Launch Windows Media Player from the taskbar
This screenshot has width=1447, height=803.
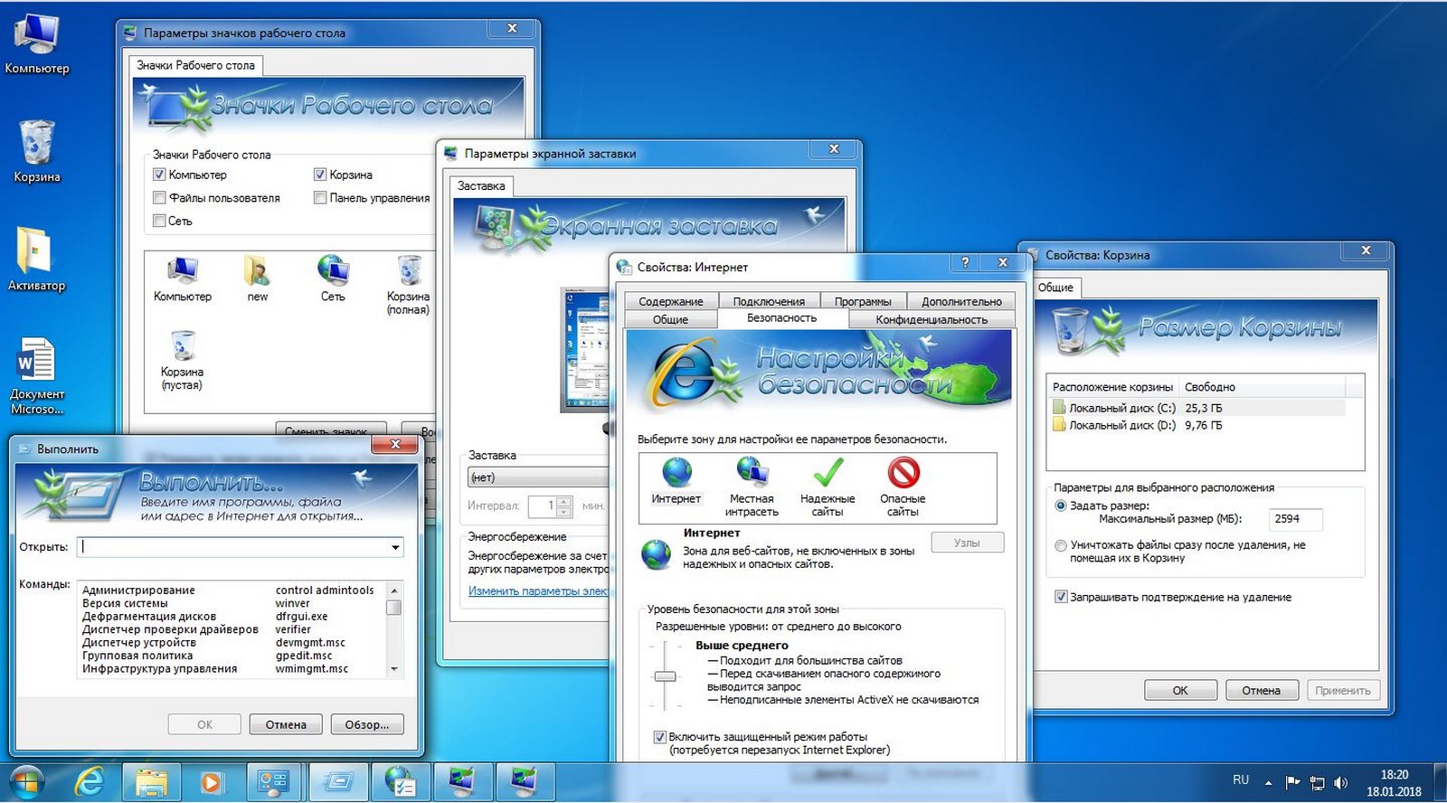(x=211, y=782)
